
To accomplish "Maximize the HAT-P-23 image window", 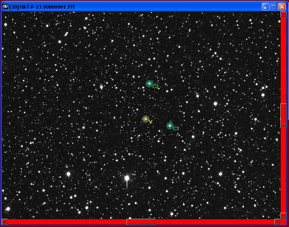I will 274,7.
